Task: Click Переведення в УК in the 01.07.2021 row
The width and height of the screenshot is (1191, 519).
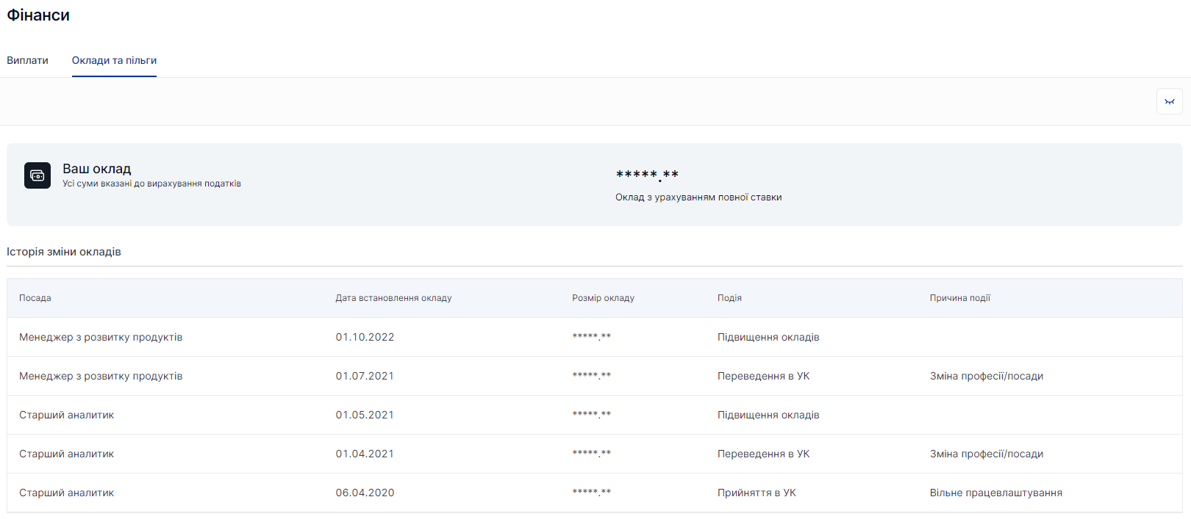Action: click(763, 376)
